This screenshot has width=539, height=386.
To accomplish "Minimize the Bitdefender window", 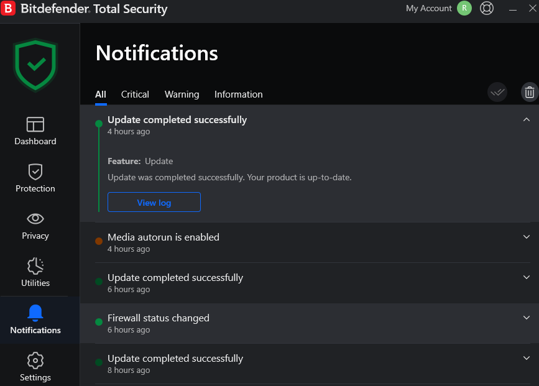I will click(x=512, y=9).
